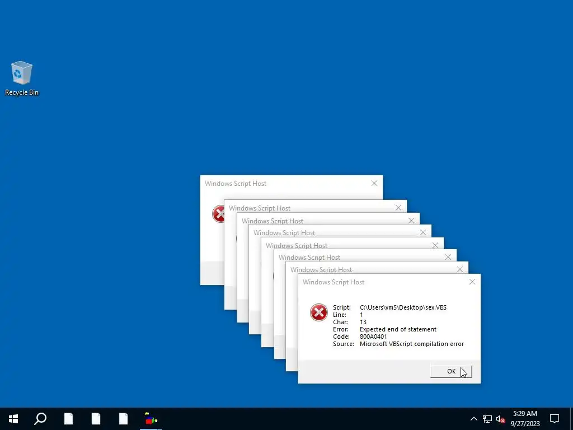Image resolution: width=573 pixels, height=430 pixels.
Task: Close the sixth Windows Script Host dialog from back
Action: pyautogui.click(x=448, y=256)
